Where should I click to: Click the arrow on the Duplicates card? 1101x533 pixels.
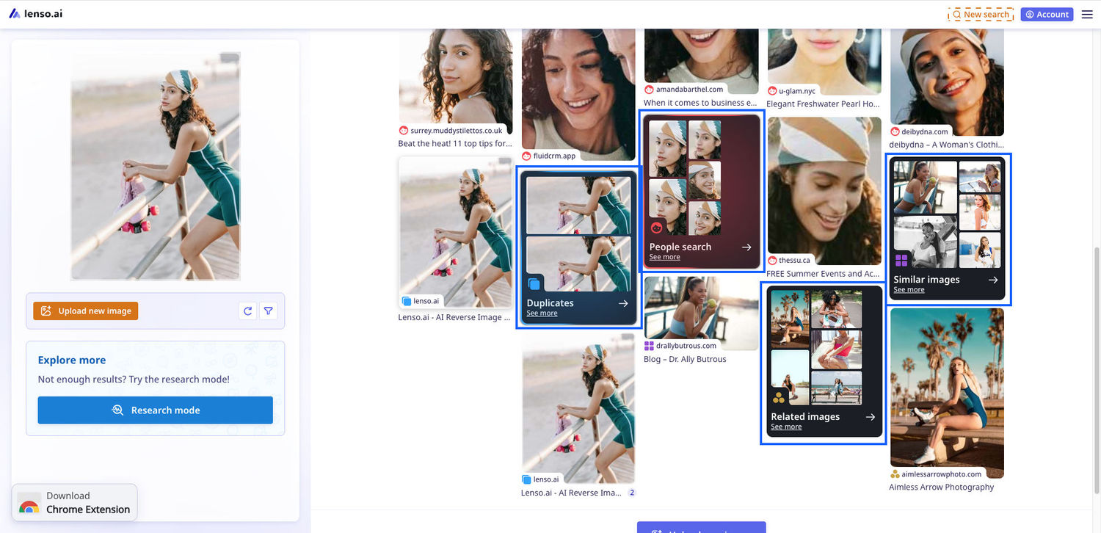623,303
